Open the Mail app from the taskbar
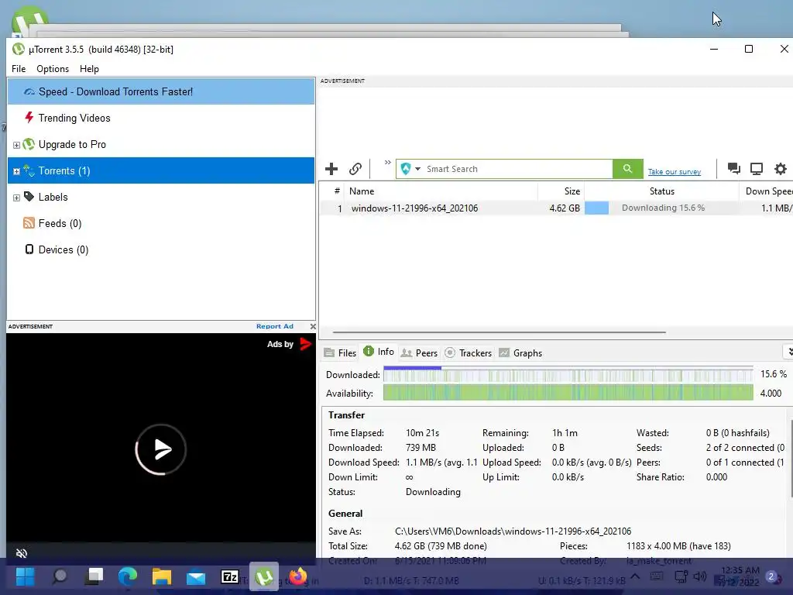 (196, 576)
